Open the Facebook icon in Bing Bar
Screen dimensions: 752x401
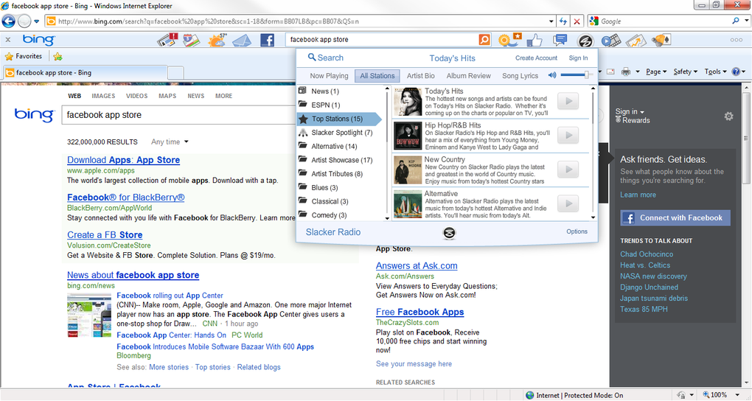pos(267,40)
